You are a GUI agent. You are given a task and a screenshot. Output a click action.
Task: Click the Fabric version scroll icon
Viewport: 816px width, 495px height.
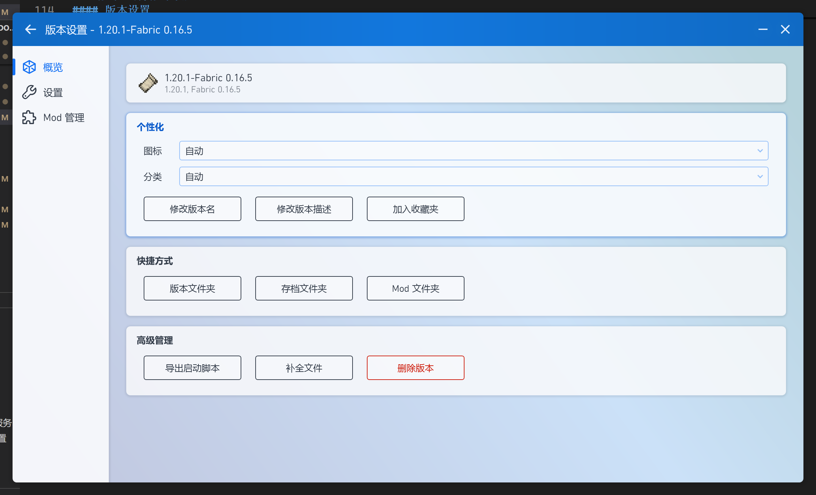(148, 83)
